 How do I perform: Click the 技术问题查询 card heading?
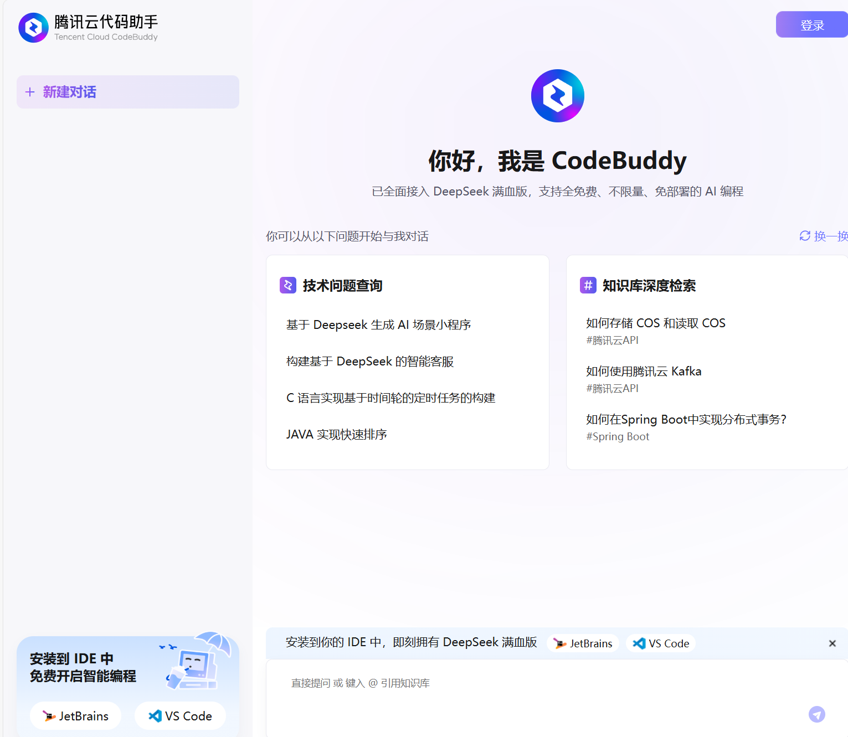tap(343, 286)
